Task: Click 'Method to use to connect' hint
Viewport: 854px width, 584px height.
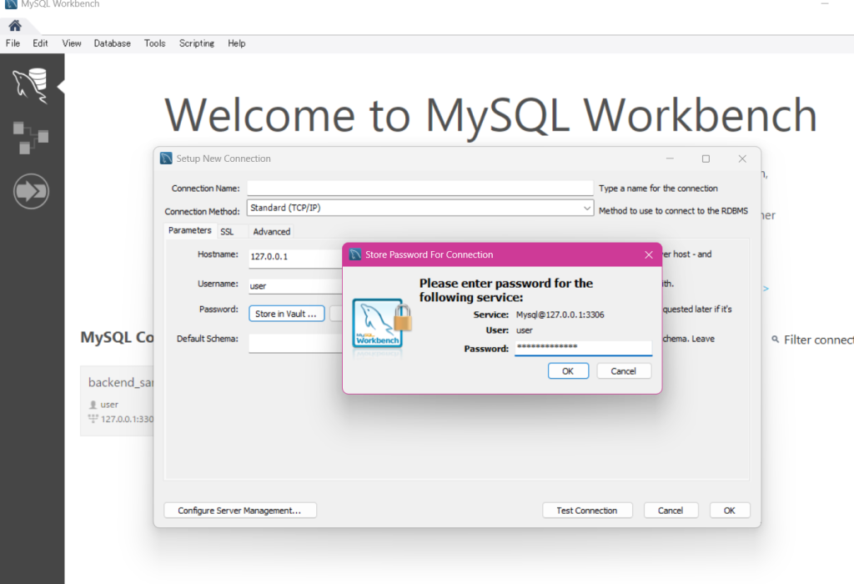Action: 673,211
